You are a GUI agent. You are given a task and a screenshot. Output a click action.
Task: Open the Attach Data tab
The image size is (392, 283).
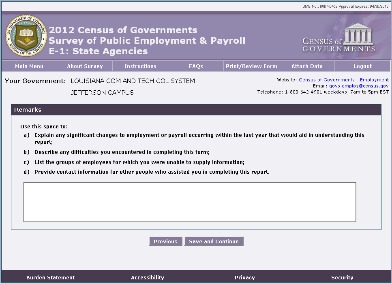tap(307, 66)
